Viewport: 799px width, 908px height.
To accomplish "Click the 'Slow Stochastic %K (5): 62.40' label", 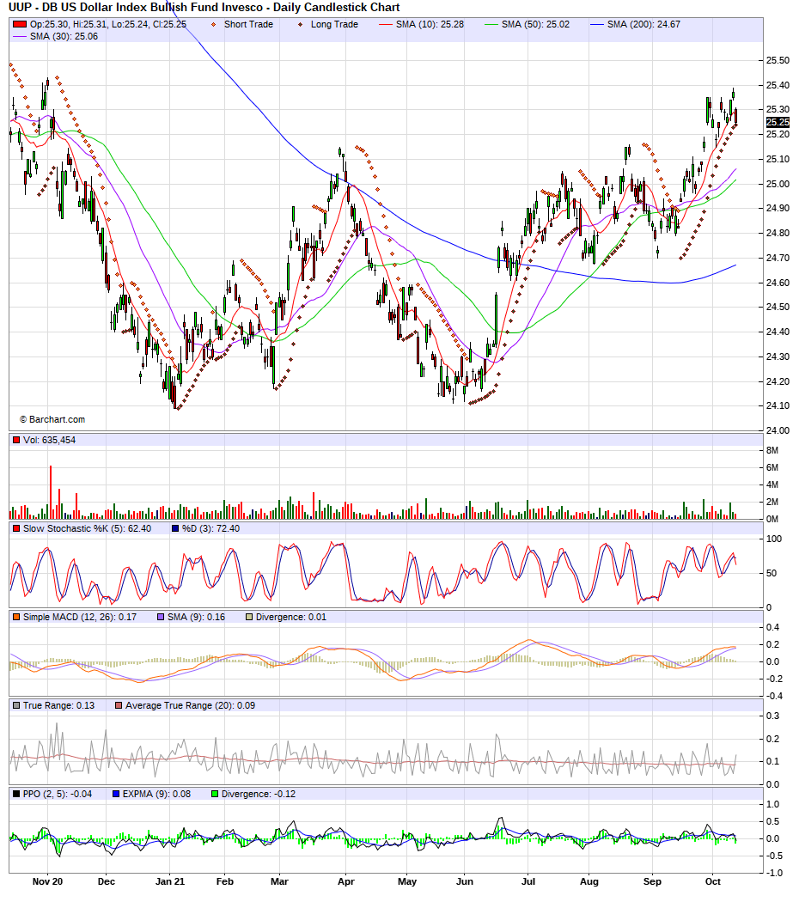I will pos(87,528).
